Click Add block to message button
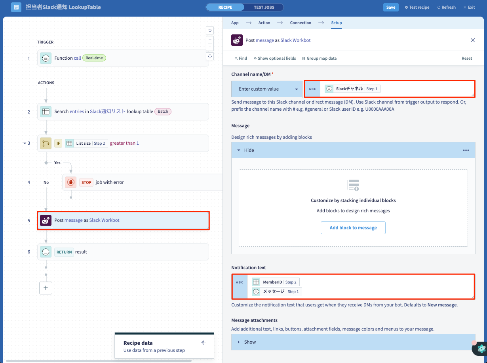This screenshot has height=363, width=487. (x=353, y=228)
